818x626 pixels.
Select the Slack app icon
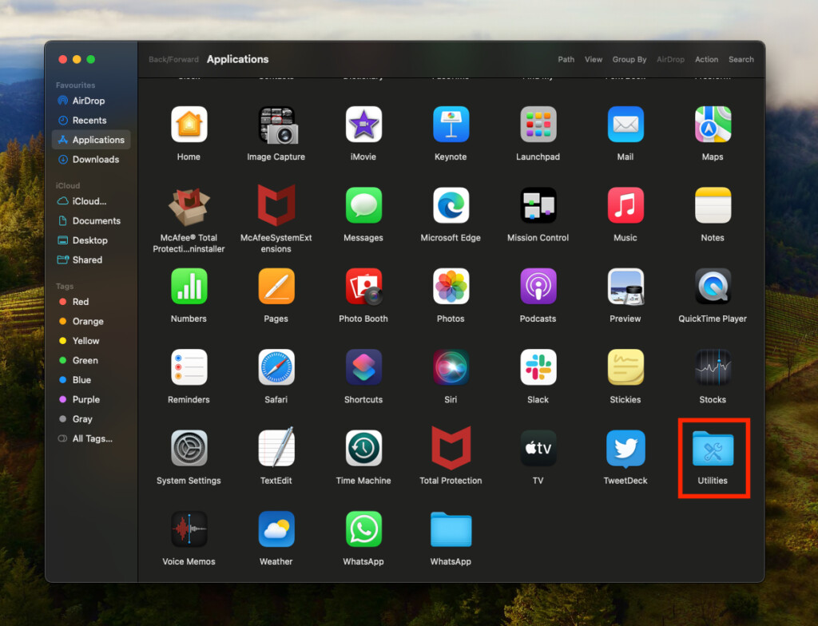(538, 367)
